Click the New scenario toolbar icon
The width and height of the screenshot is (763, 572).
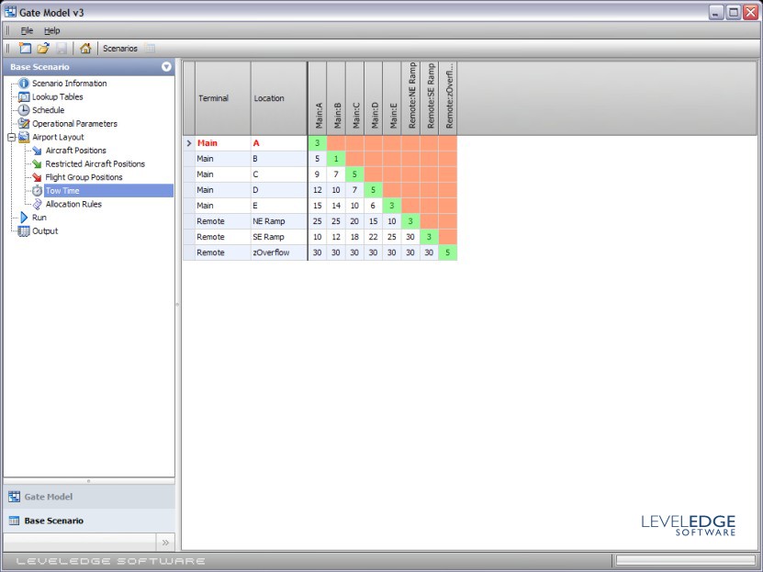click(x=25, y=48)
